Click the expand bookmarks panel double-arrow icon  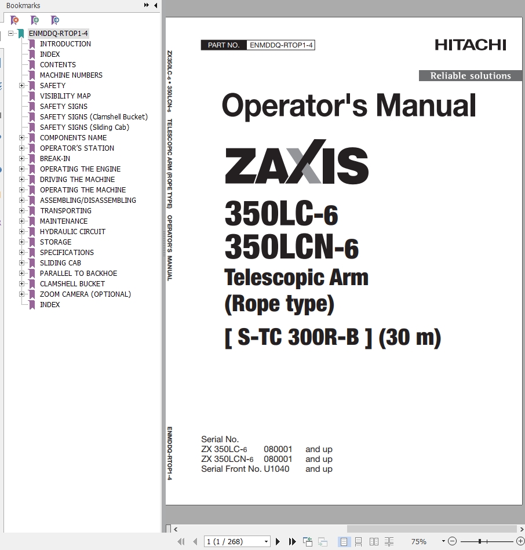(147, 5)
